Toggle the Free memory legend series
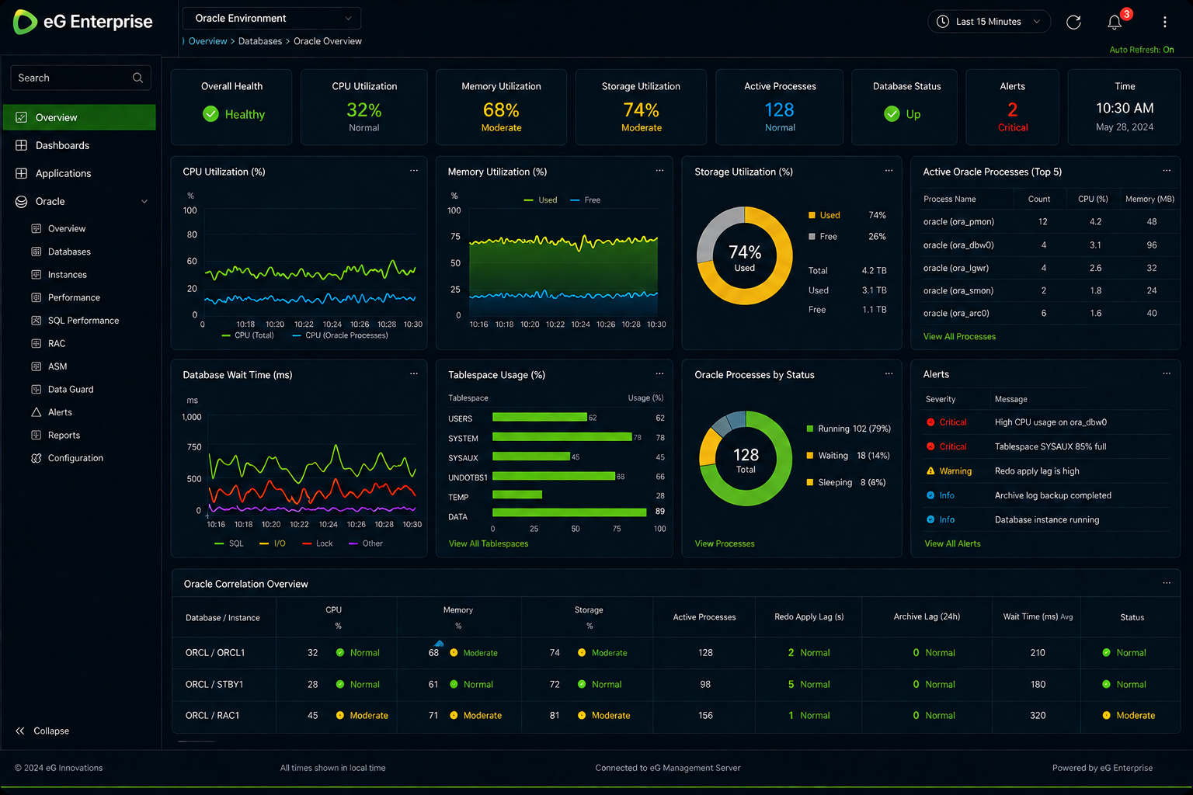This screenshot has width=1193, height=795. [x=586, y=200]
